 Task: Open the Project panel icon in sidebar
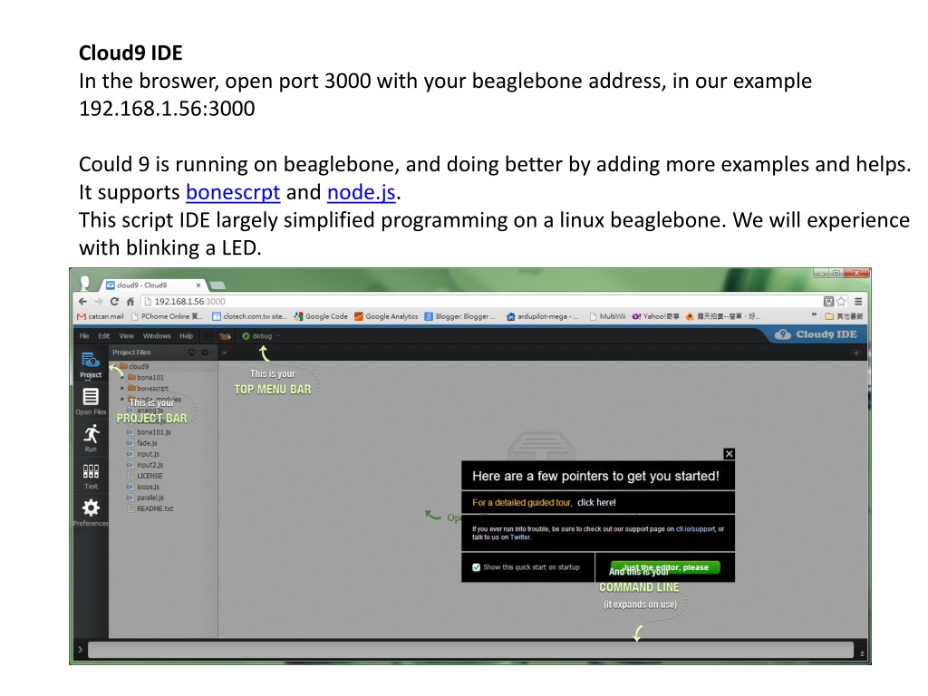(91, 364)
